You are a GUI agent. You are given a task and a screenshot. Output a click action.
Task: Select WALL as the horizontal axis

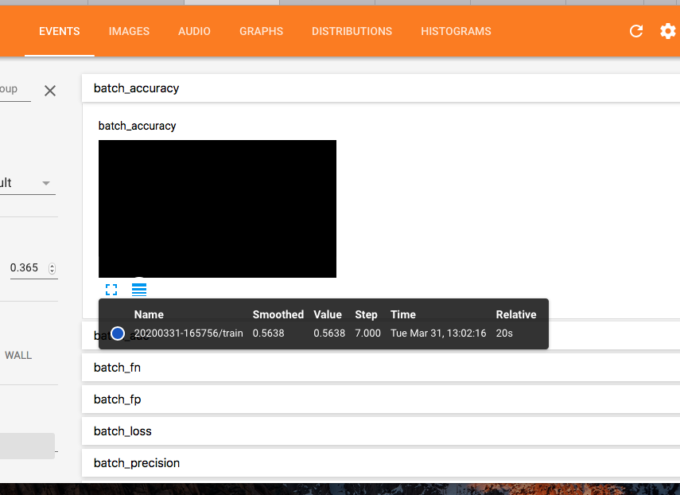18,355
